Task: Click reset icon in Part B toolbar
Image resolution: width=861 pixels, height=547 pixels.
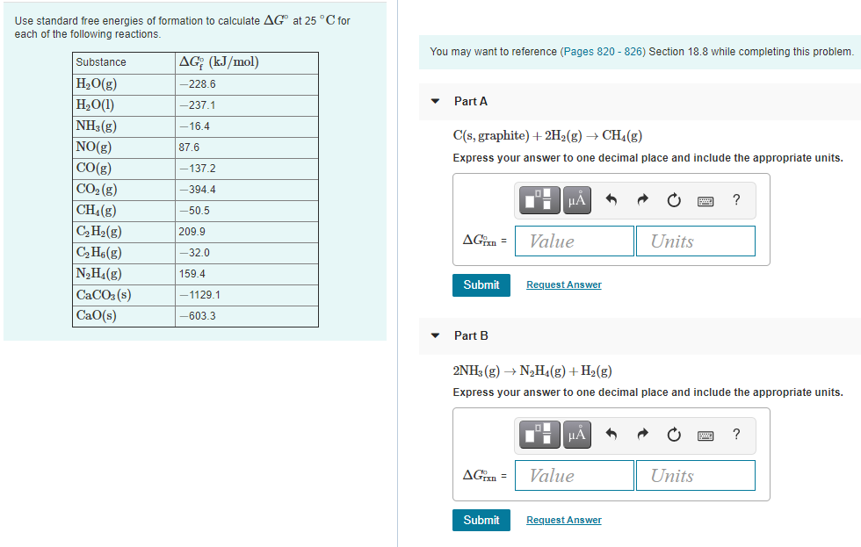Action: point(674,435)
